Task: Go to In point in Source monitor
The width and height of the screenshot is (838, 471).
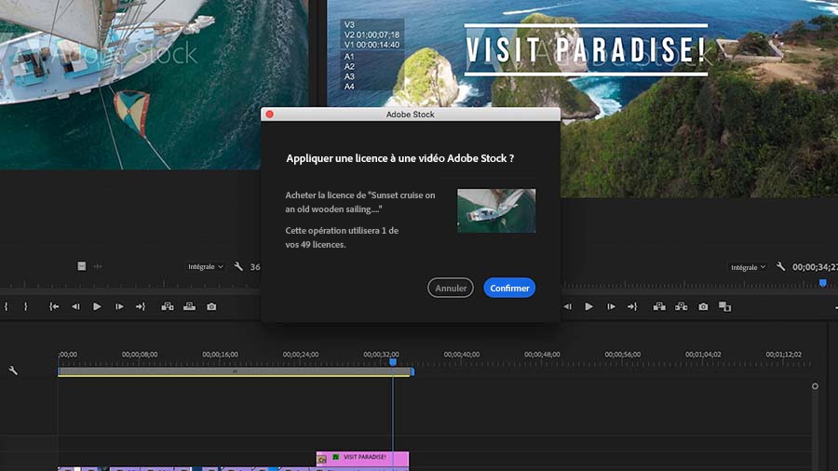Action: pyautogui.click(x=54, y=306)
